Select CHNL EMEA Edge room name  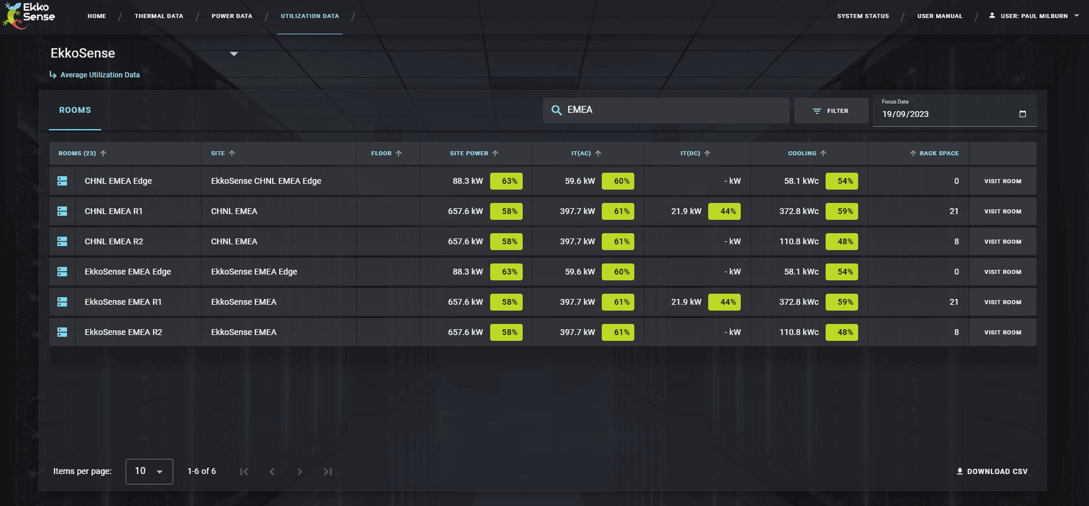(x=118, y=181)
